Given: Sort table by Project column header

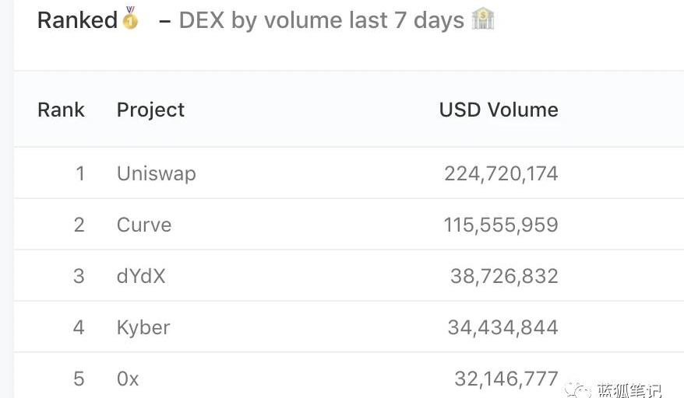Looking at the screenshot, I should pyautogui.click(x=150, y=110).
